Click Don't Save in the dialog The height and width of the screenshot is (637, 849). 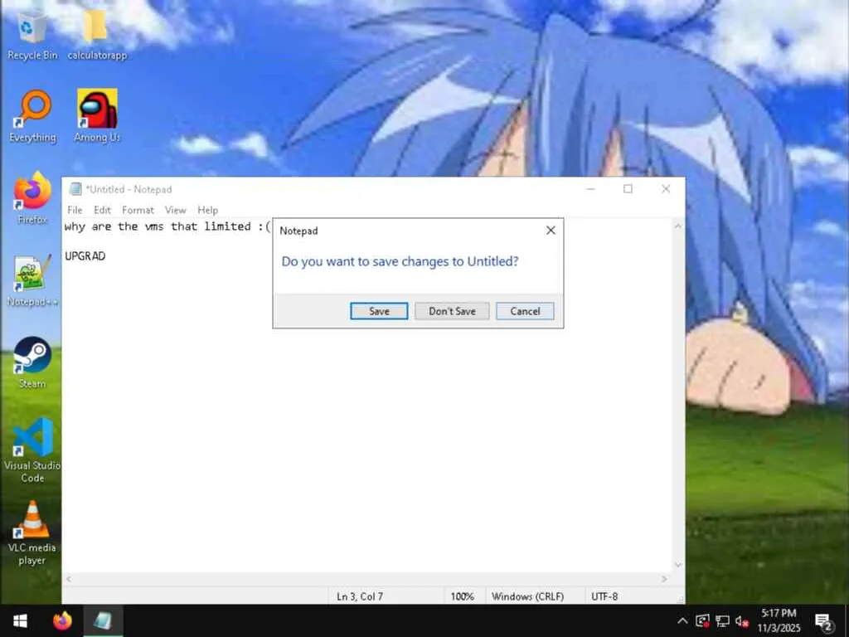point(452,311)
